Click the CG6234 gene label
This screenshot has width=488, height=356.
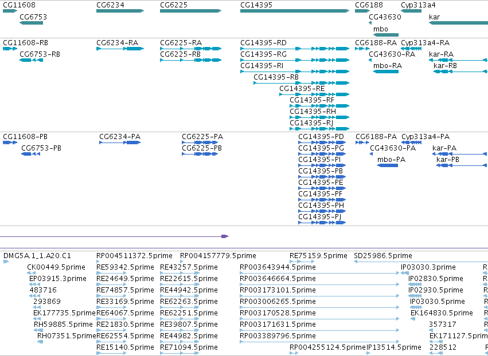(x=110, y=5)
